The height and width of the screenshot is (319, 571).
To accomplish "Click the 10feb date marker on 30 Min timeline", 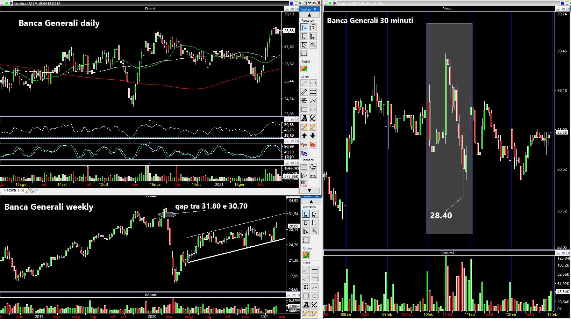I will coord(428,314).
